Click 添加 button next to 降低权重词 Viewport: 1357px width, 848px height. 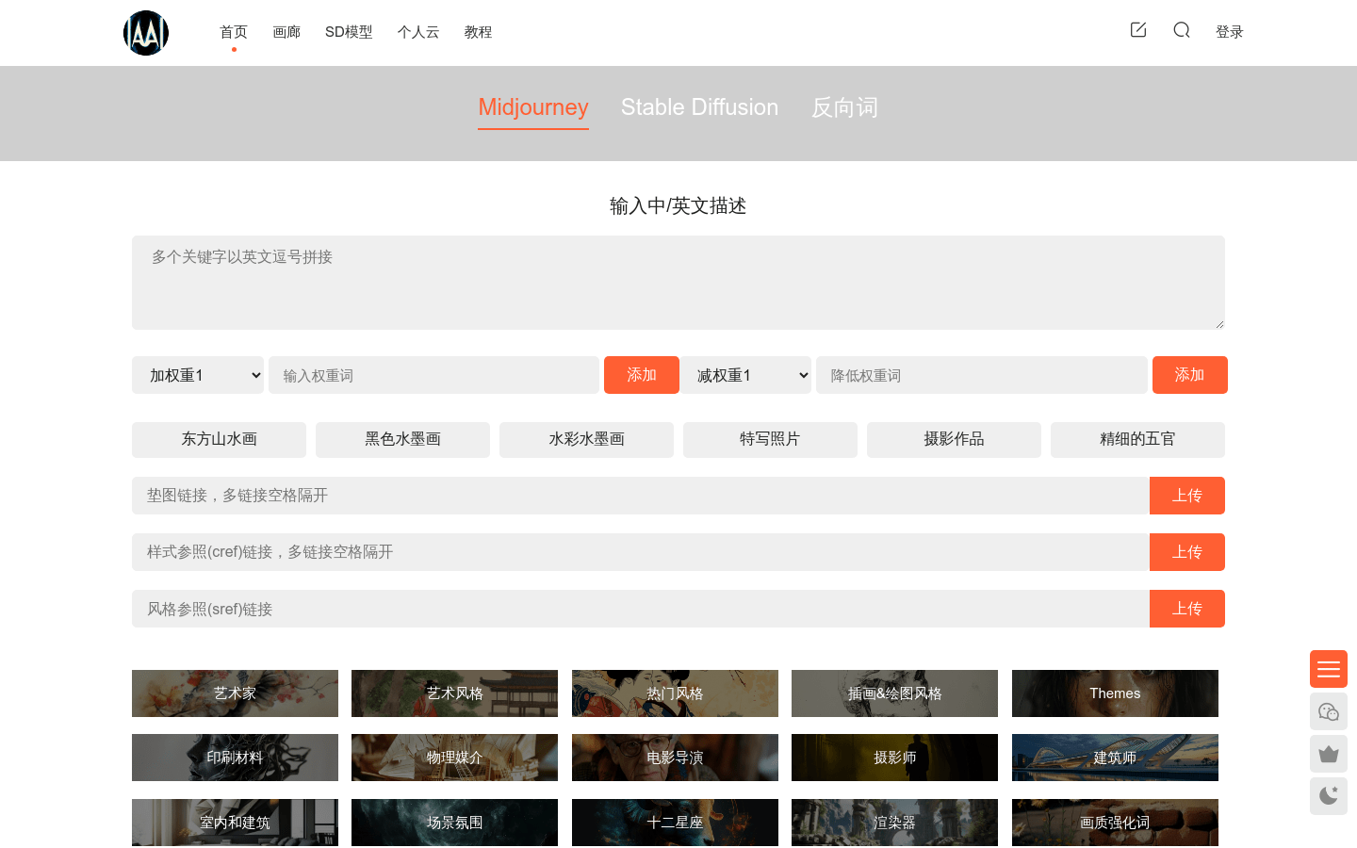click(x=1190, y=375)
